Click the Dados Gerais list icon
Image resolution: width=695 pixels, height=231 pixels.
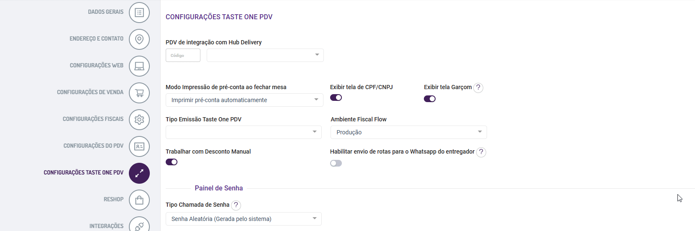point(139,13)
